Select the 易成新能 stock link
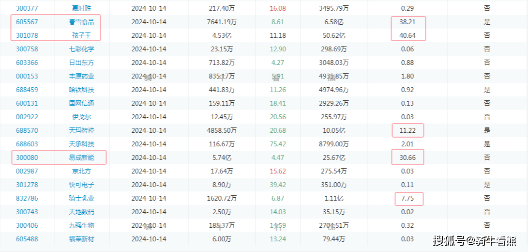 81,157
